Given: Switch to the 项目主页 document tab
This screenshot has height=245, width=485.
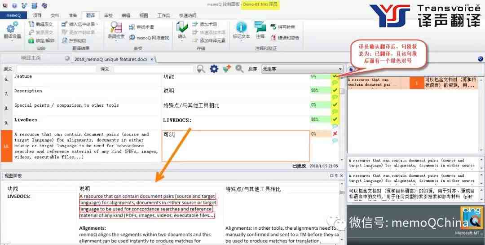Looking at the screenshot, I should coord(31,58).
